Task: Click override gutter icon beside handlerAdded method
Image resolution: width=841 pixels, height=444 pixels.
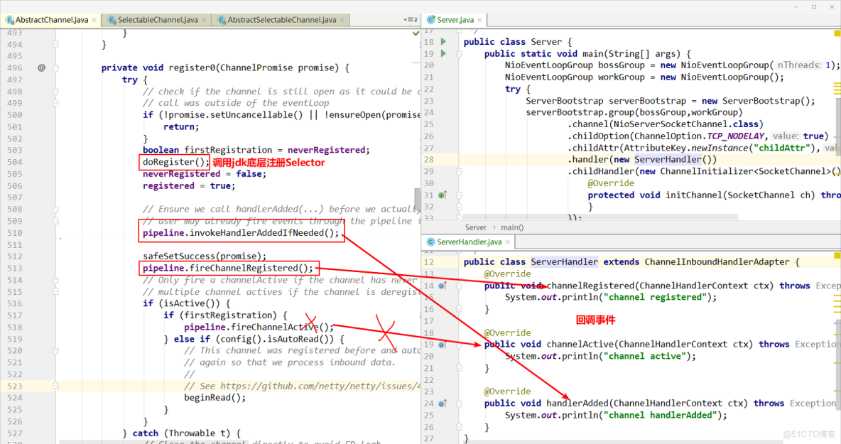Action: [442, 404]
